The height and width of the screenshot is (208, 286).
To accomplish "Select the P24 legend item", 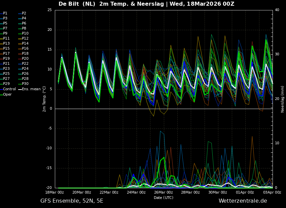I will [25, 69].
